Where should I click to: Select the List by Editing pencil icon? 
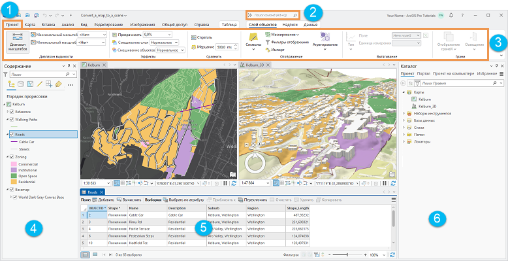40,84
